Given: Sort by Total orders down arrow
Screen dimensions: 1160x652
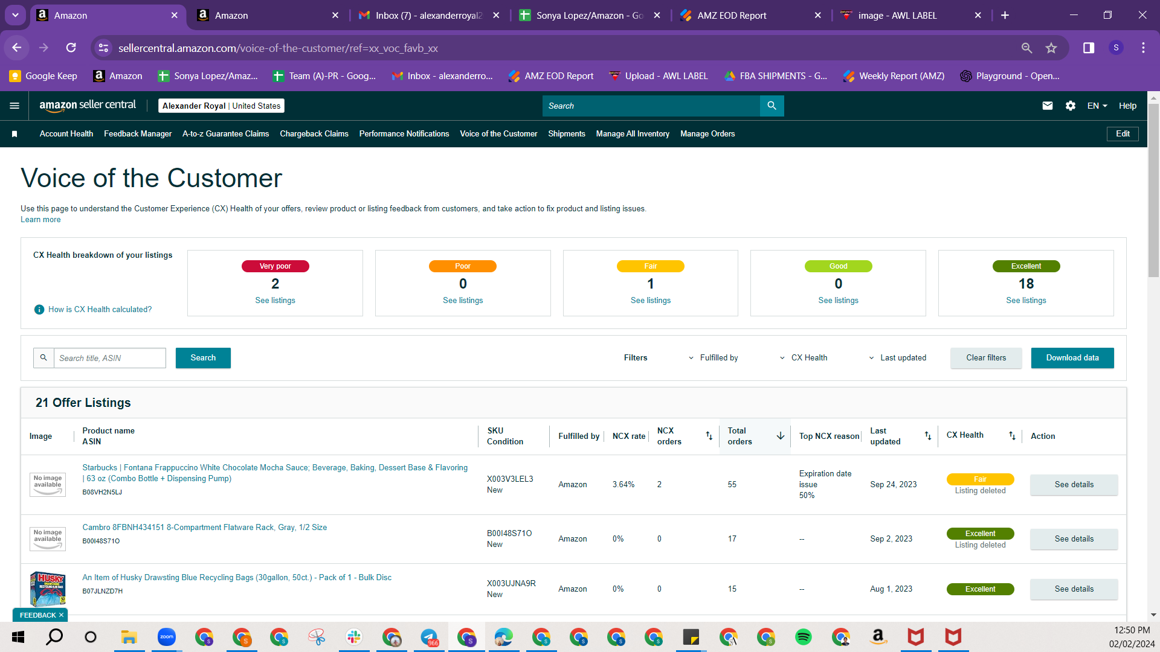Looking at the screenshot, I should click(x=781, y=436).
